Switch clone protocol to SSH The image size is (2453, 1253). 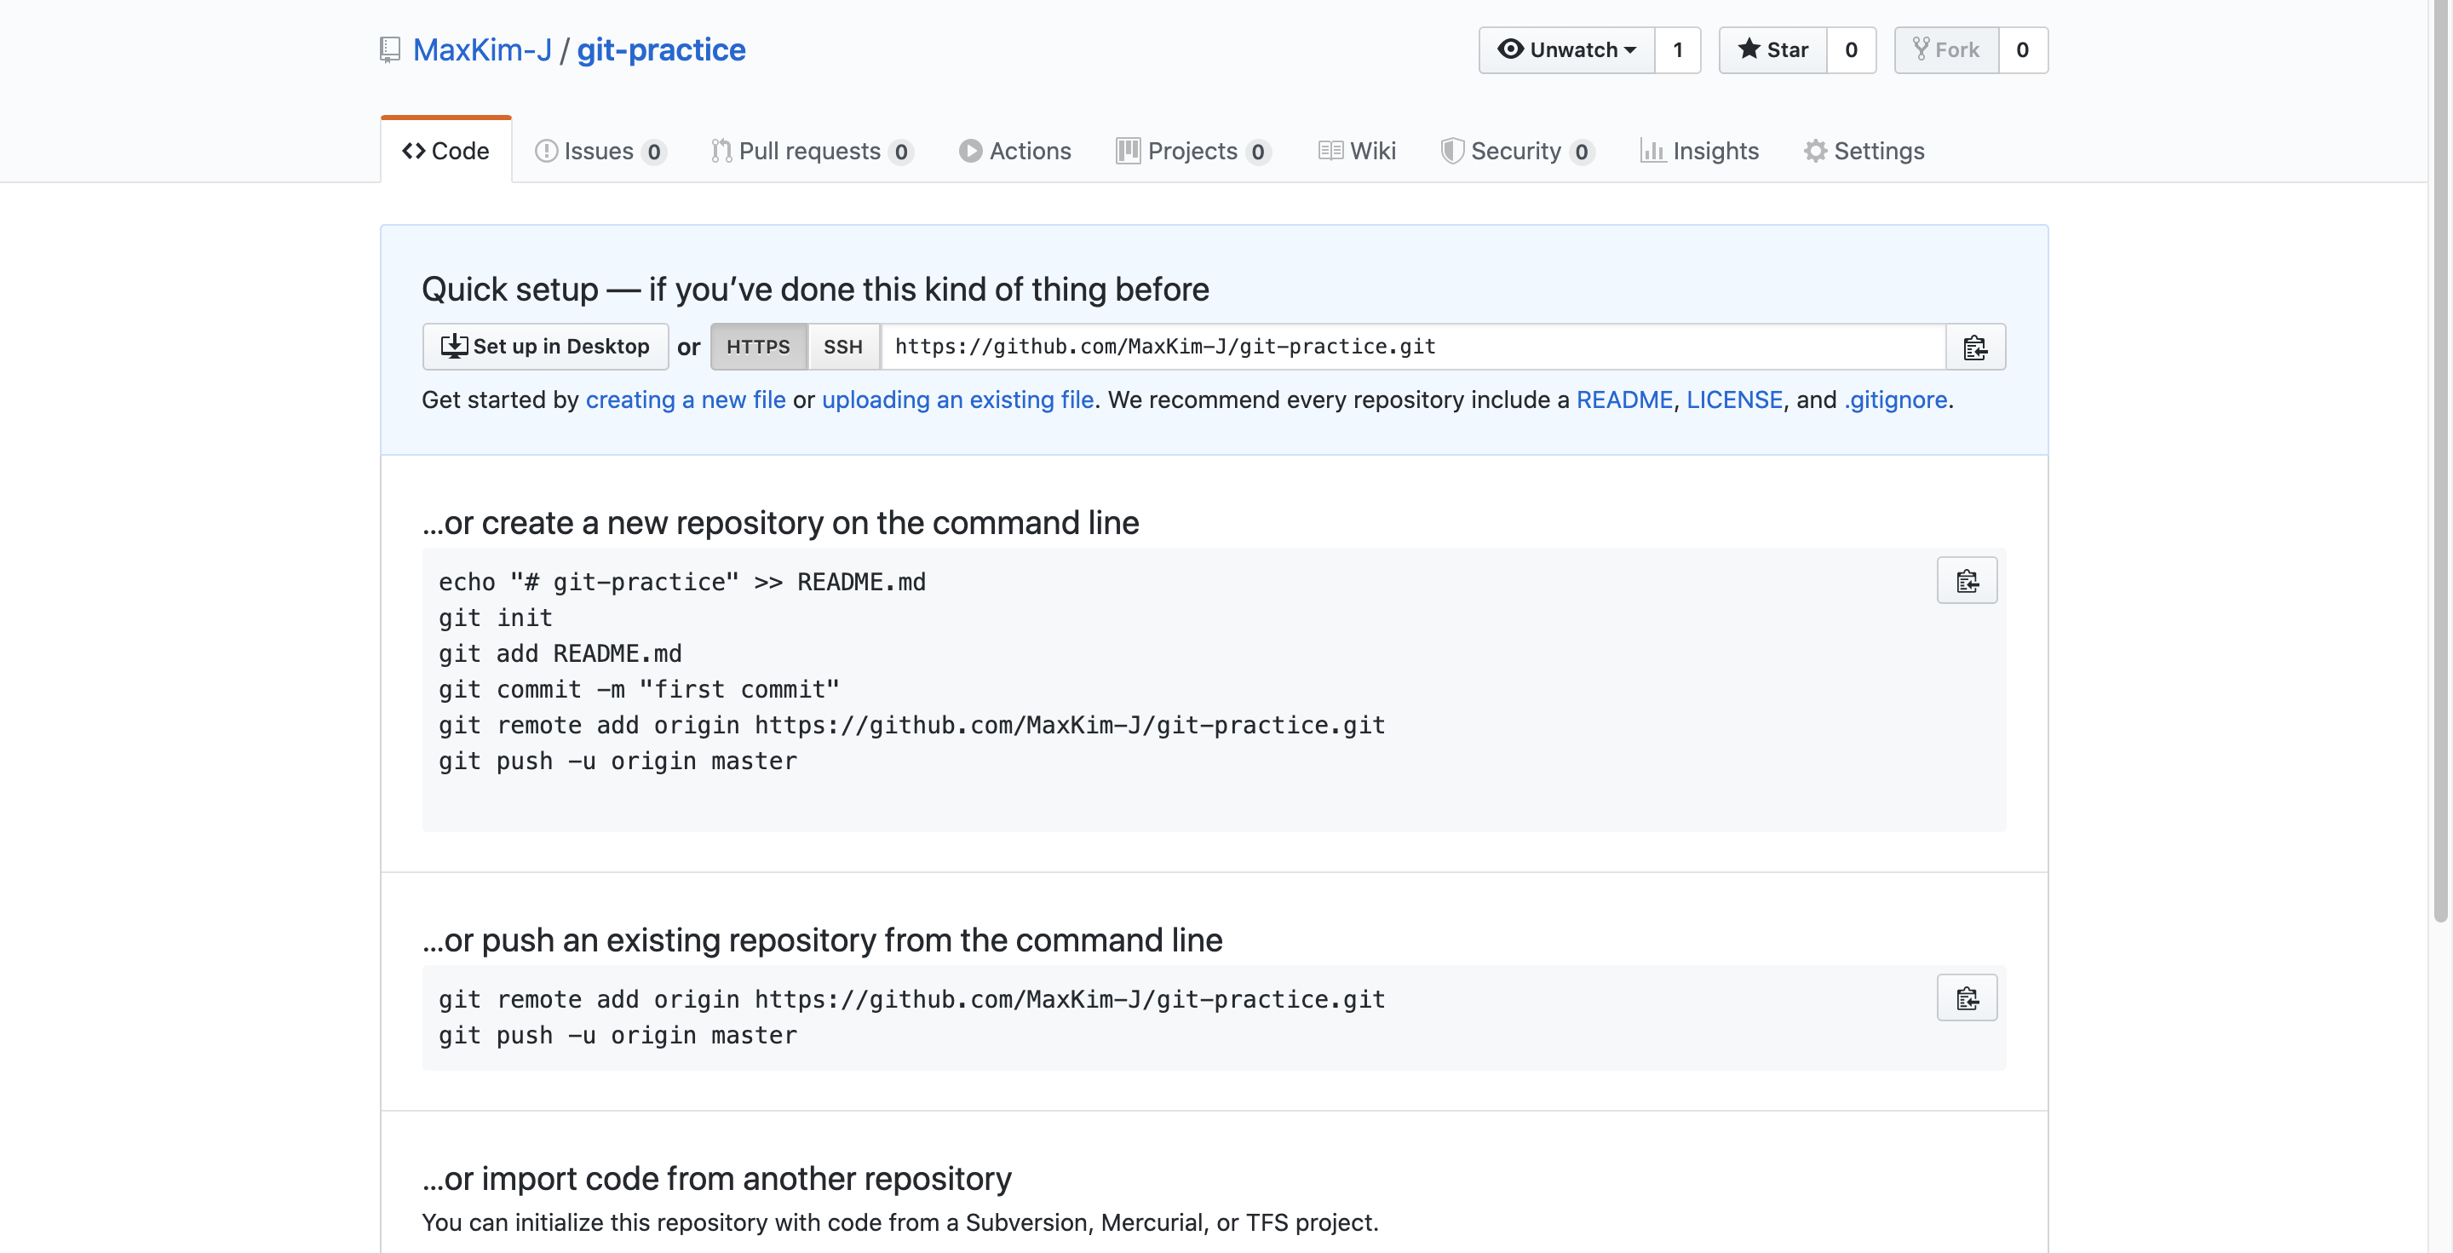(x=842, y=347)
